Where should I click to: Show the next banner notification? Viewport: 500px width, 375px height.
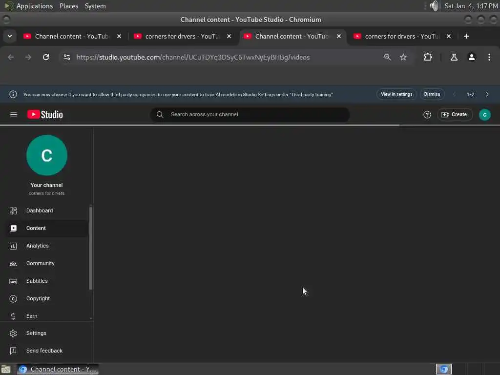pos(487,94)
